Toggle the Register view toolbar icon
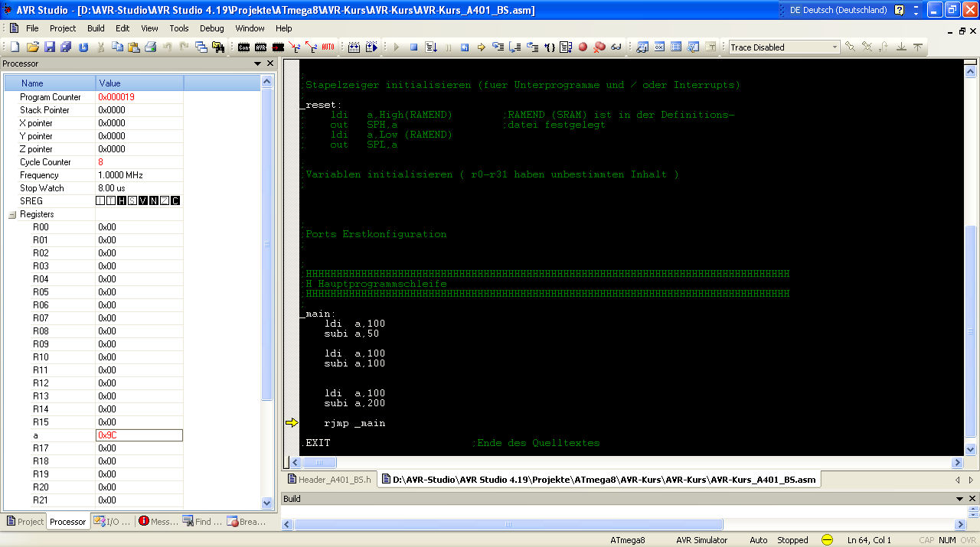Screen dimensions: 980x547 pos(659,47)
